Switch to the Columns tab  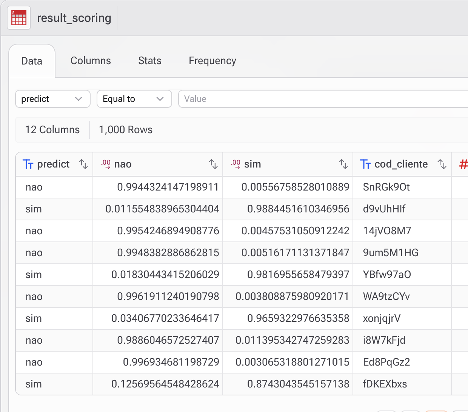[91, 61]
